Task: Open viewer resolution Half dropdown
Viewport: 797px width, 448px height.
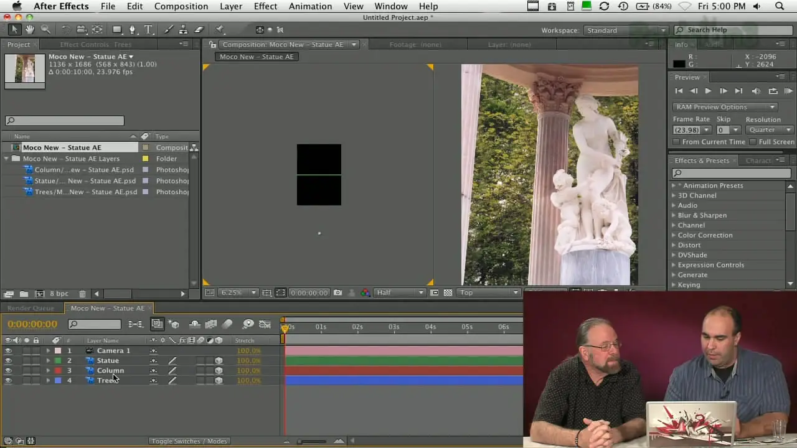Action: click(x=400, y=292)
